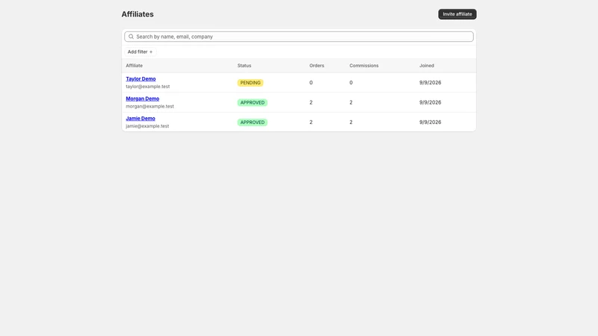Click Morgan Demo's APPROVED badge

[x=252, y=102]
